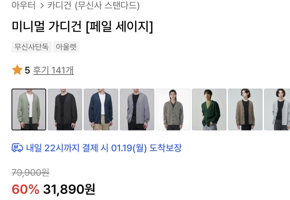Click the delivery truck icon
290x200 pixels.
click(17, 148)
